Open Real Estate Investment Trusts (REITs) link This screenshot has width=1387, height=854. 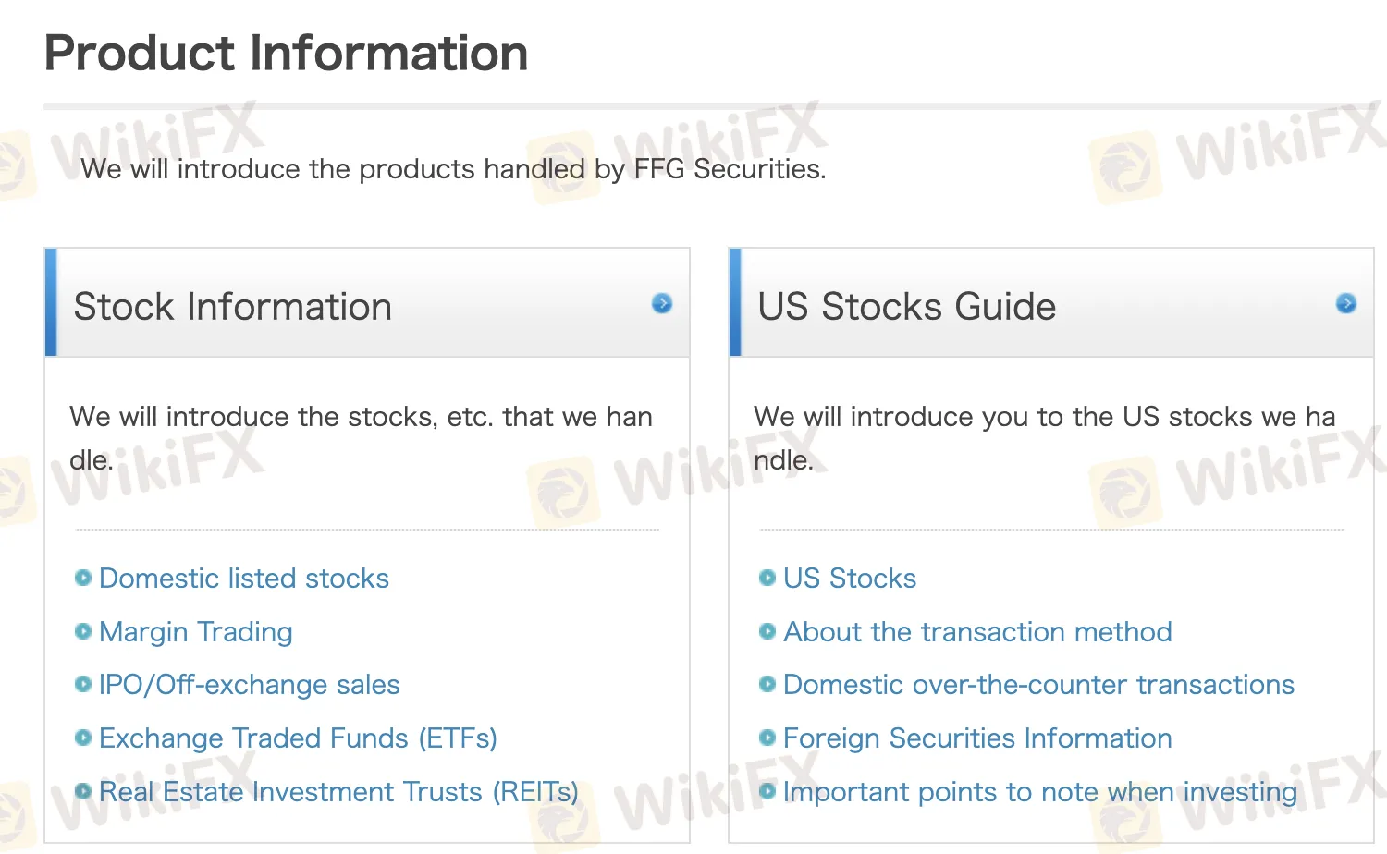click(338, 792)
